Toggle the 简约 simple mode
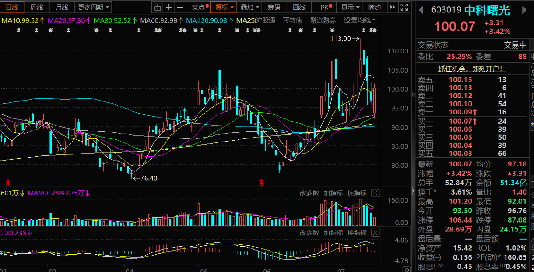534x272 pixels. pyautogui.click(x=375, y=7)
